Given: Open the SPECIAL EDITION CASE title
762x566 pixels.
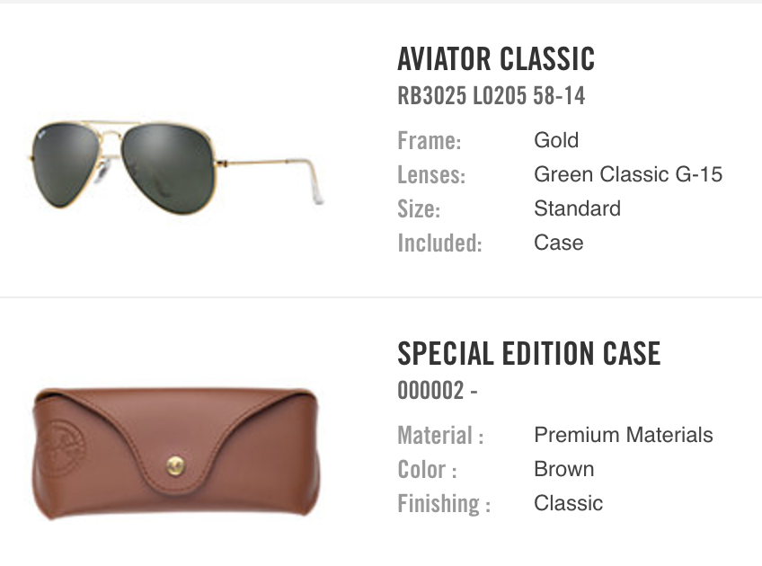Looking at the screenshot, I should point(528,354).
